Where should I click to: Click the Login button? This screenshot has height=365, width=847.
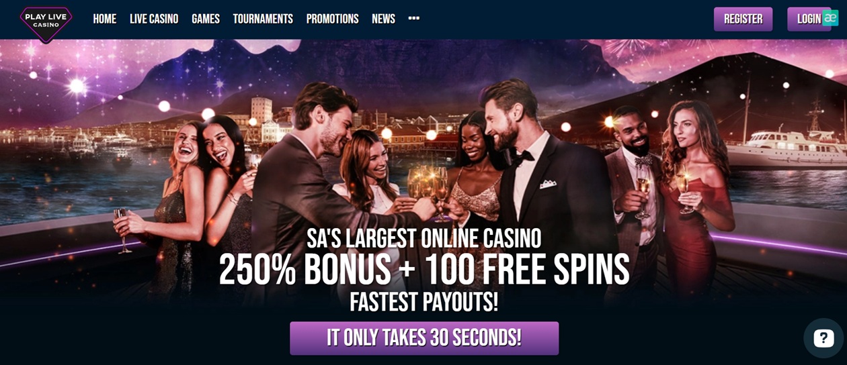809,19
